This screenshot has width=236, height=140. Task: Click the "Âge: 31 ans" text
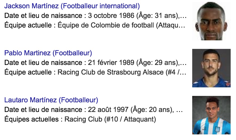pos(157,16)
